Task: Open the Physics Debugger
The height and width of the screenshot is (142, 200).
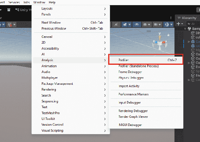Action: coord(145,78)
